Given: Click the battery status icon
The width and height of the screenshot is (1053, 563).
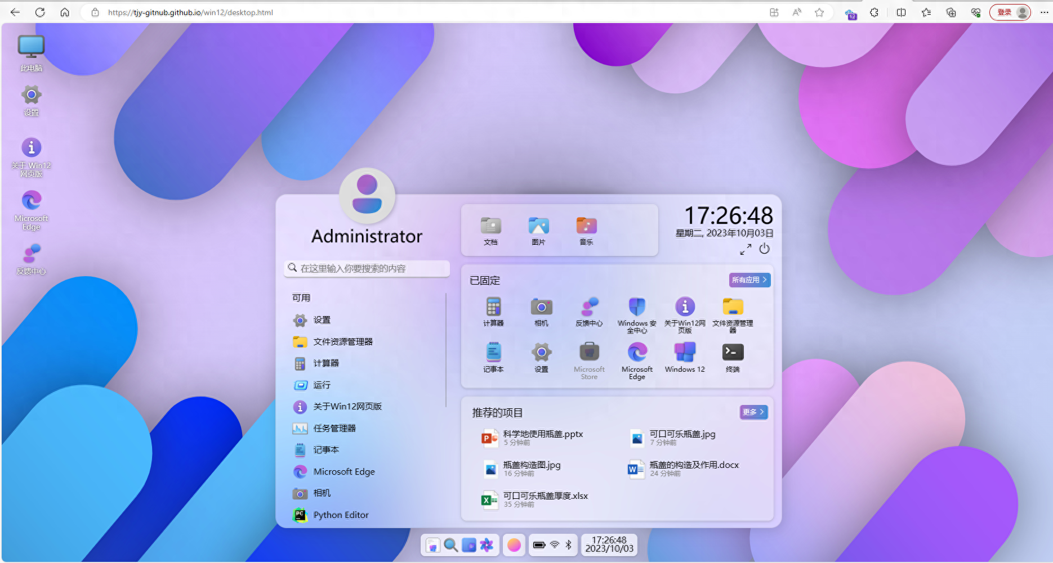Looking at the screenshot, I should 539,545.
